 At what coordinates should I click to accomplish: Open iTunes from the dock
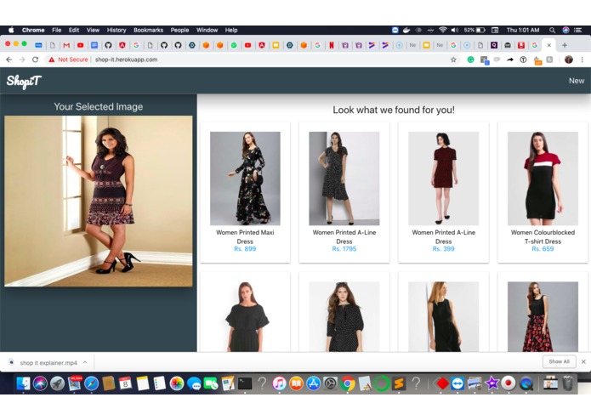(x=279, y=383)
